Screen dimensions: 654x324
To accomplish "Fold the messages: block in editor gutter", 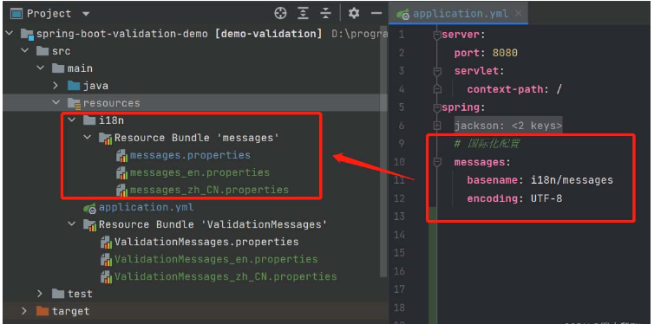I will [x=436, y=162].
